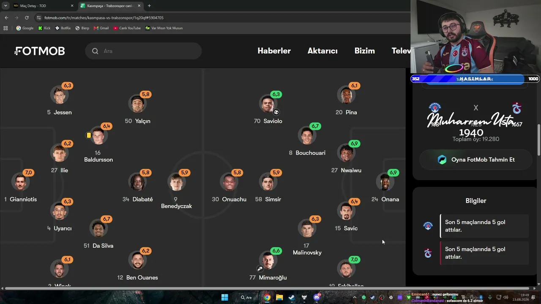Click Jessen's player photo
541x304 pixels.
[x=59, y=95]
